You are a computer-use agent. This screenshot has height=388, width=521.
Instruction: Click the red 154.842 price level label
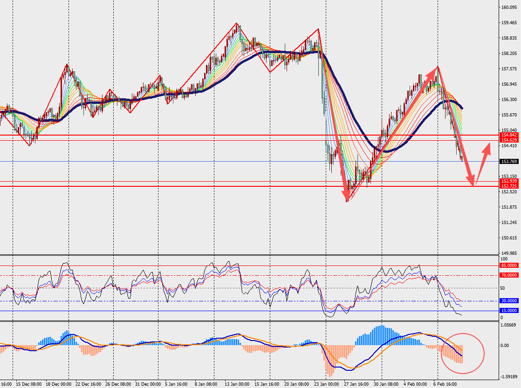[x=509, y=135]
